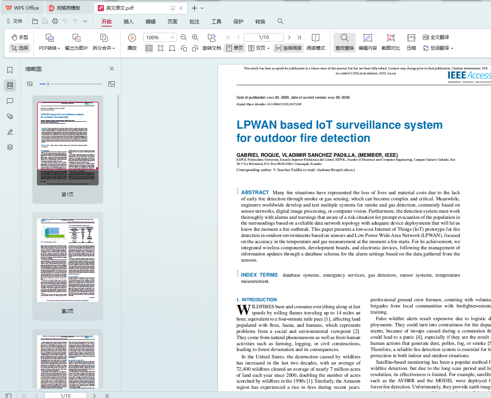Expand the PDF转换 dropdown
491x398 pixels.
(49, 48)
